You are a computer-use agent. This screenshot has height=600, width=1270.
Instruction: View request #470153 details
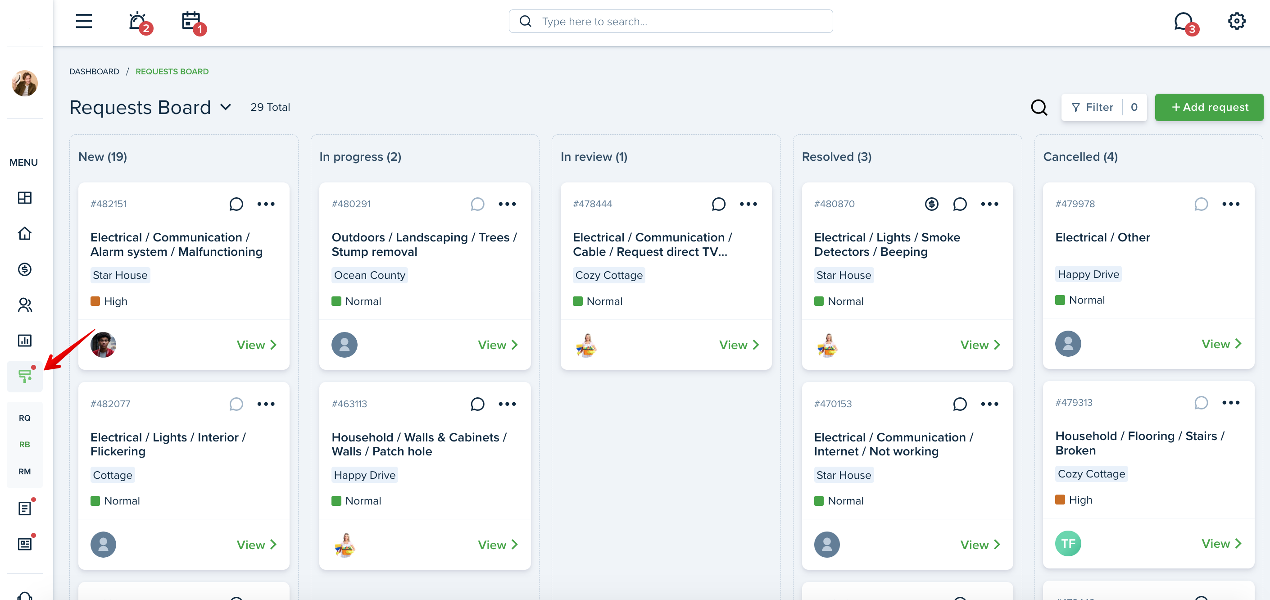pyautogui.click(x=980, y=544)
